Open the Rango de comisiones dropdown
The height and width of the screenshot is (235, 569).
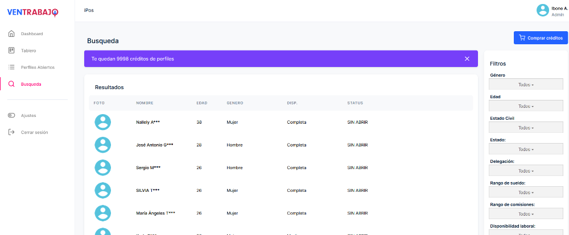coord(526,214)
